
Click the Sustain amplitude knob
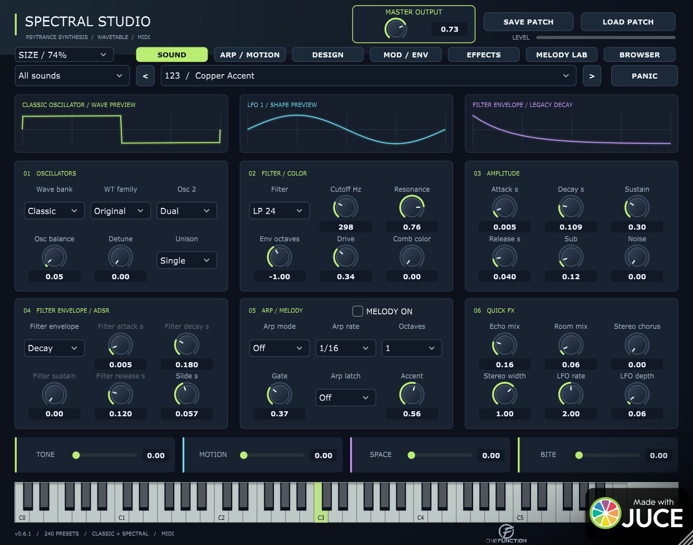pyautogui.click(x=637, y=208)
